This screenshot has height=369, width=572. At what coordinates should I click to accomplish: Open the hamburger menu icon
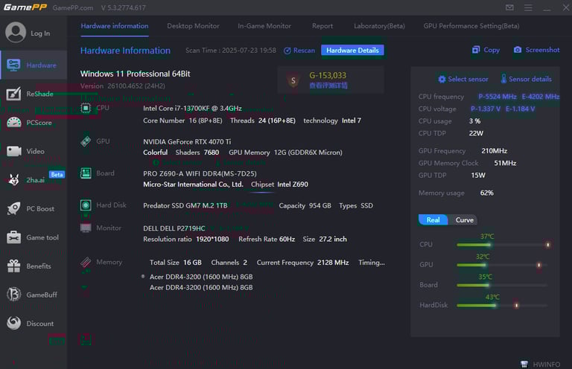coord(528,7)
